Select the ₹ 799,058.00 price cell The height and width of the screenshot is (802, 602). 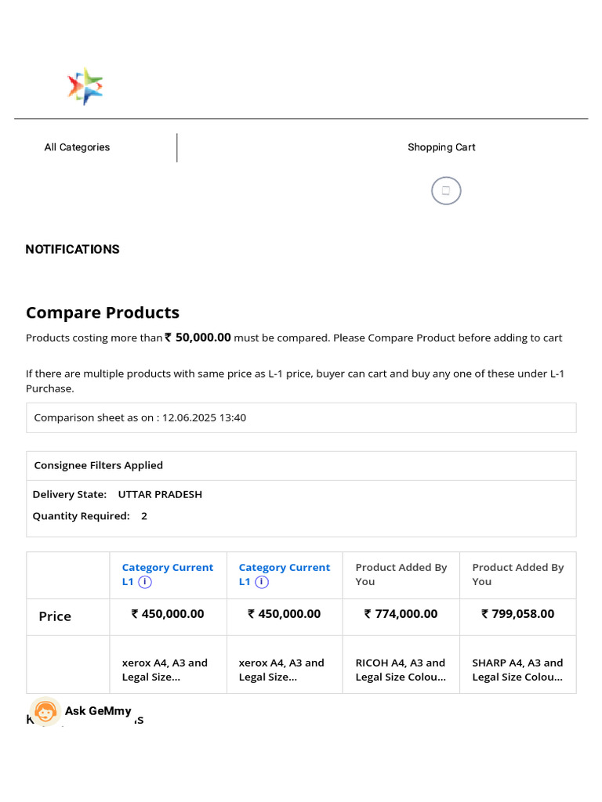click(x=517, y=614)
